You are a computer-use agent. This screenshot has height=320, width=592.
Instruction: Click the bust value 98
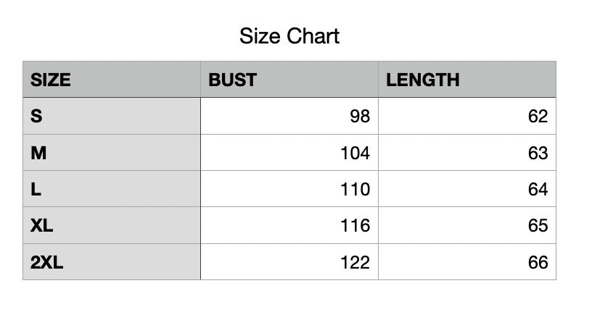tap(359, 116)
